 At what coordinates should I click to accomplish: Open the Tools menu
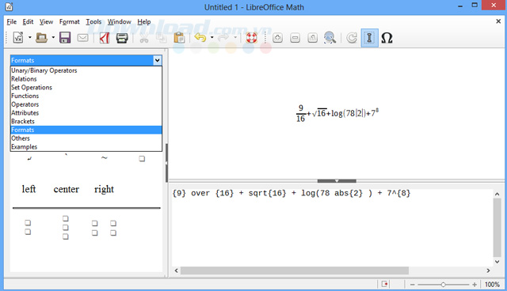click(93, 21)
